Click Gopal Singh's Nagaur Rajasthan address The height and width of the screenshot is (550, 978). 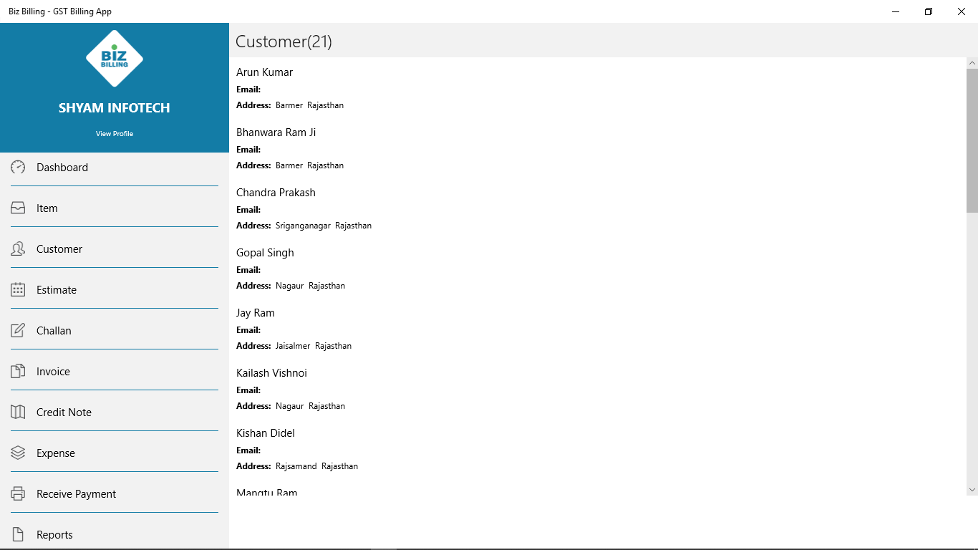310,286
